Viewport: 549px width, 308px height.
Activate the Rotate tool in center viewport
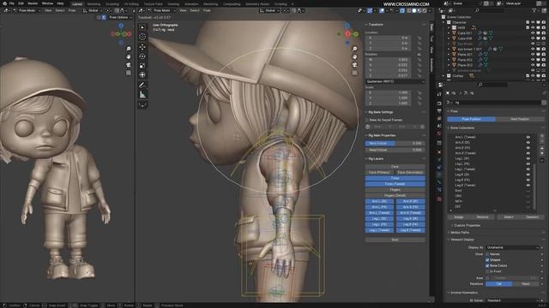pos(142,56)
